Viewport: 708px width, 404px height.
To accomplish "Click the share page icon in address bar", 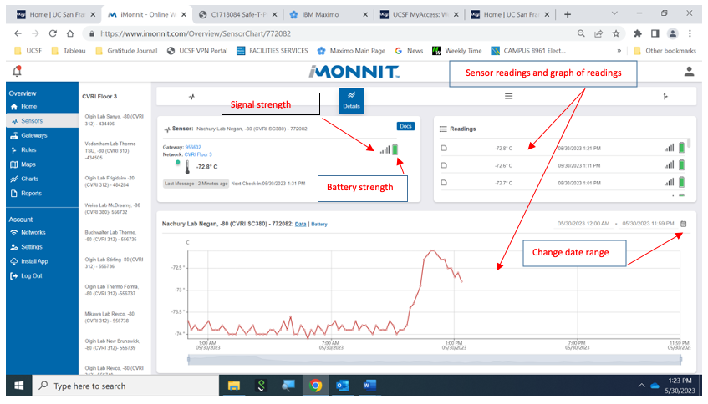I will pos(598,33).
